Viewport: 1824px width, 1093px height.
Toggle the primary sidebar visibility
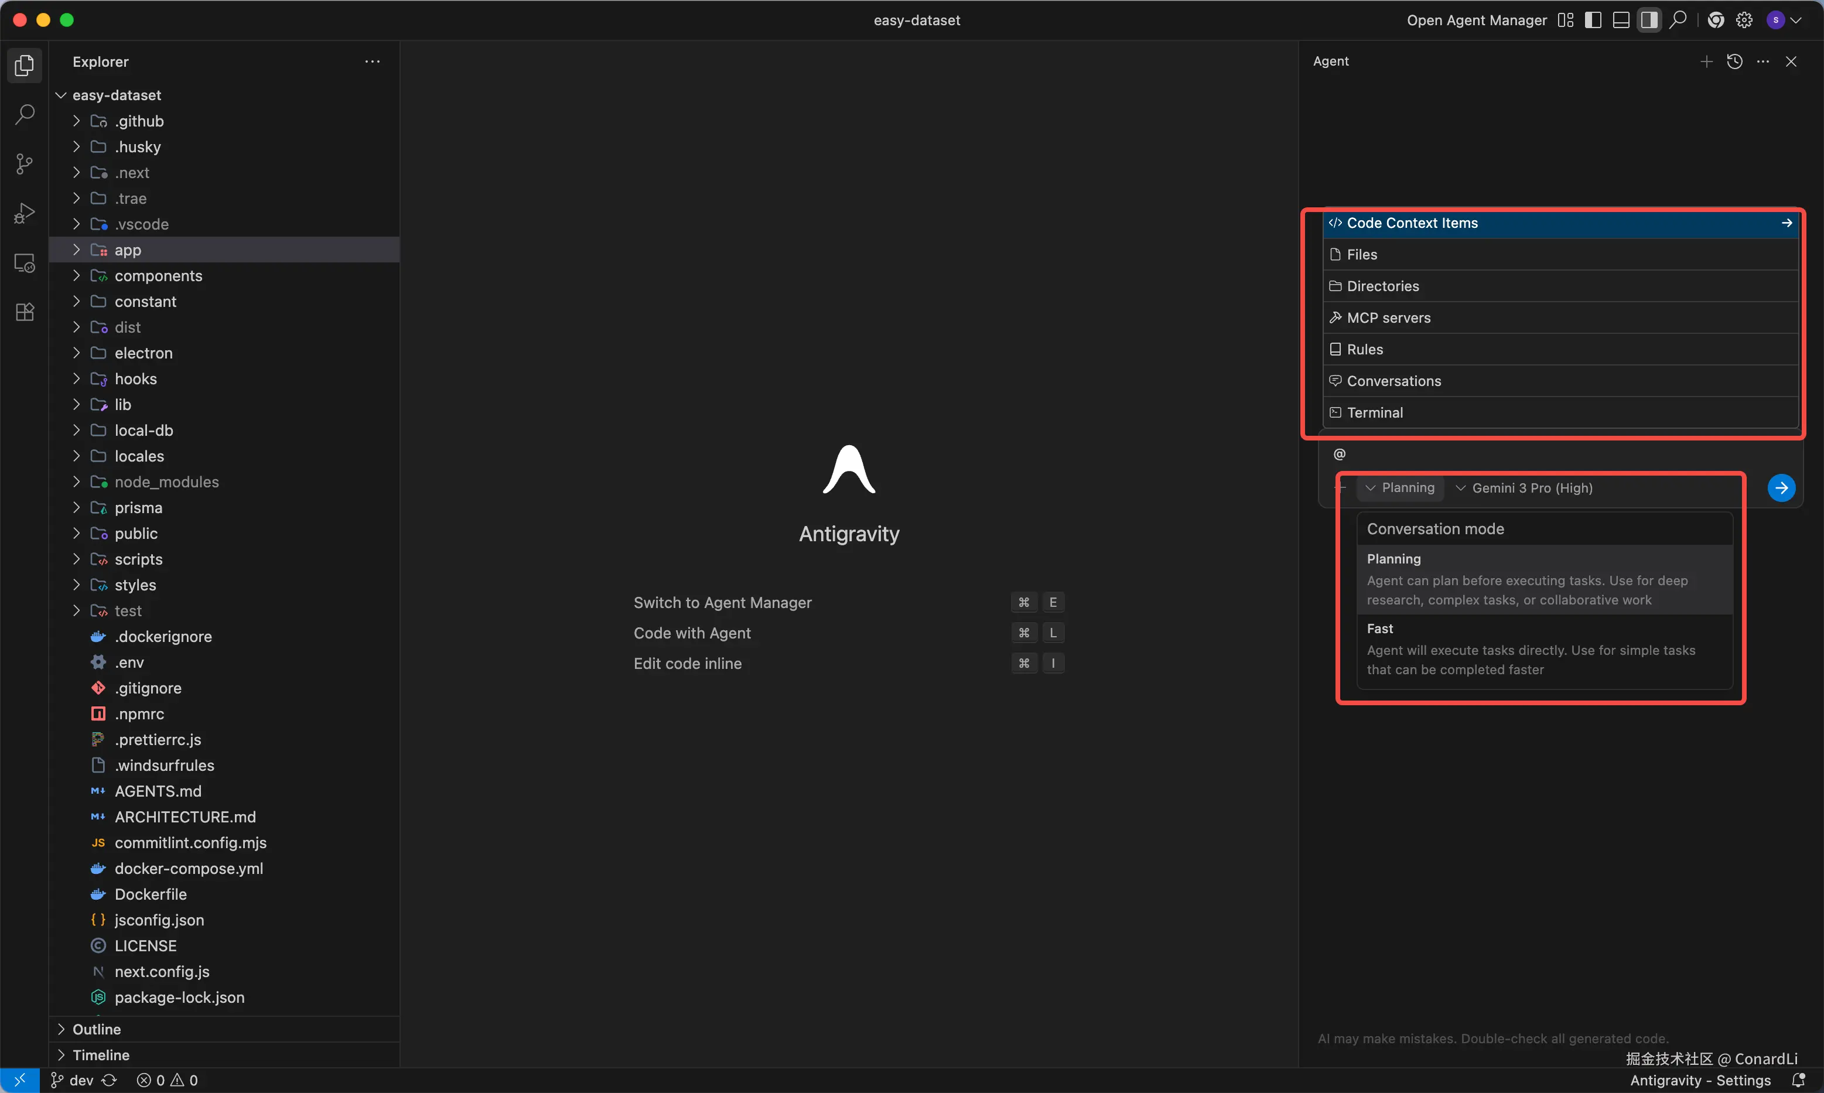click(x=1593, y=21)
